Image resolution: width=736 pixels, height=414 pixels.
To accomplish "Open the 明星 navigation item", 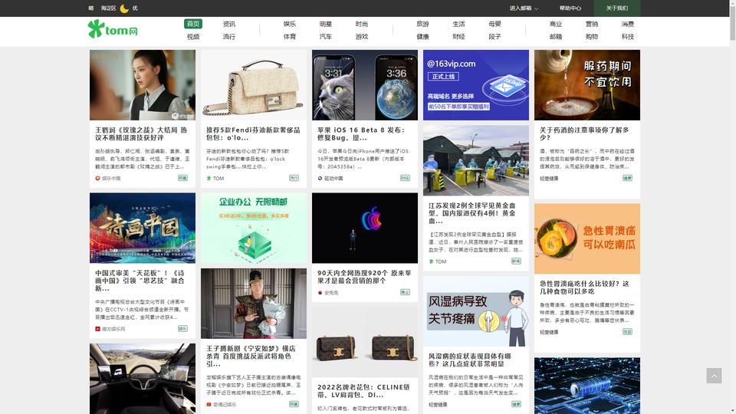I will 326,24.
